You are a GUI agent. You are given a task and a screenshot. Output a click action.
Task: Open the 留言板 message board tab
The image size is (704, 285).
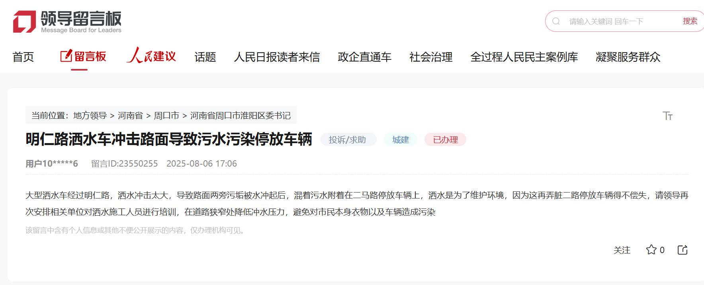(83, 57)
